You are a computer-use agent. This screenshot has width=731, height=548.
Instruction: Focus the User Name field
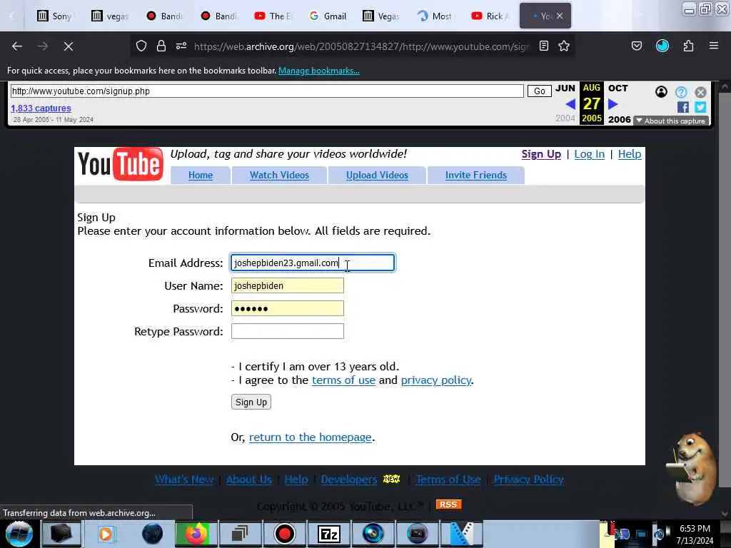[x=288, y=285]
